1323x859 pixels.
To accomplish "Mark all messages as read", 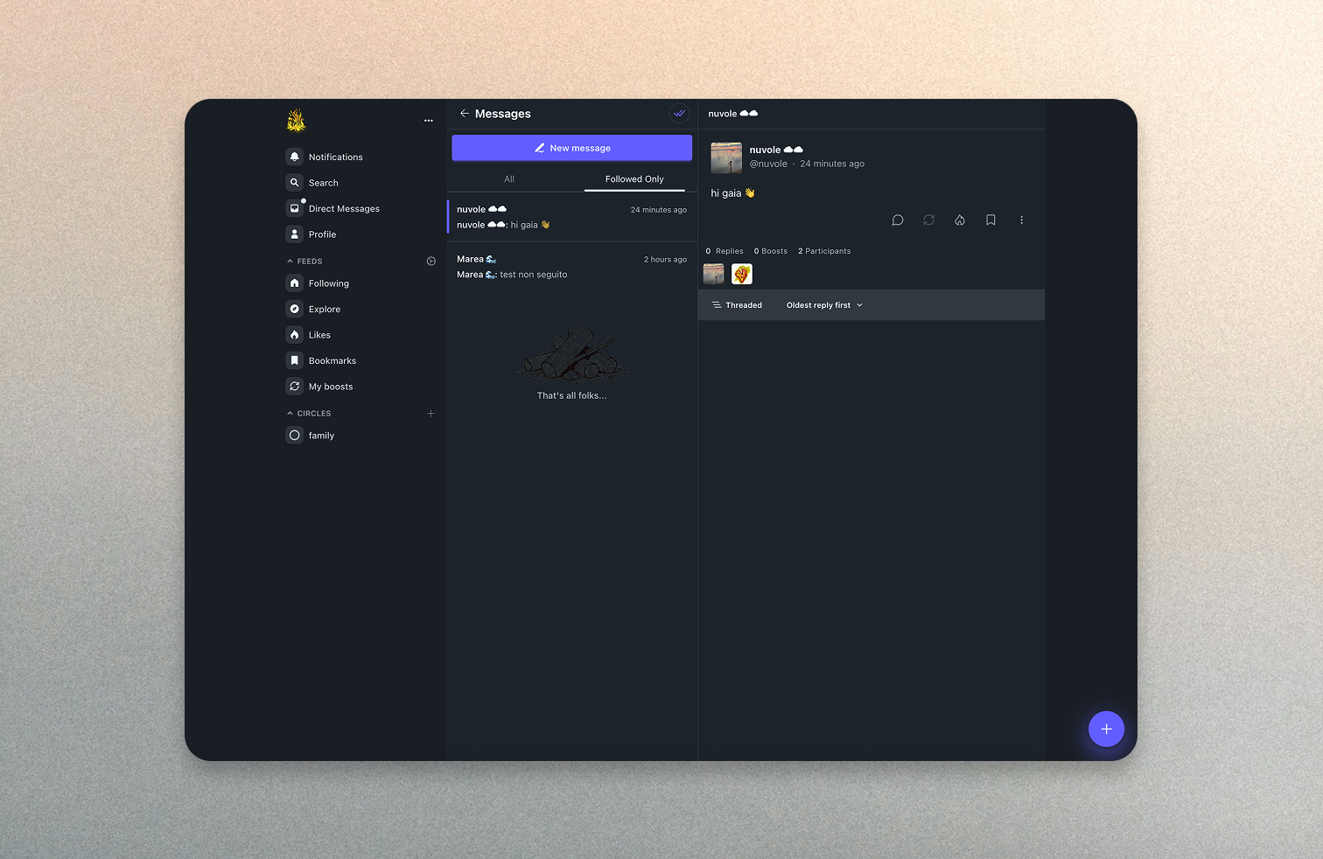I will [x=679, y=114].
